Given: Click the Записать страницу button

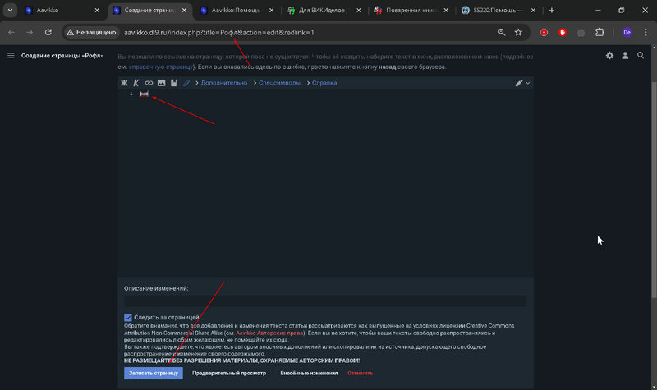Looking at the screenshot, I should coord(154,373).
